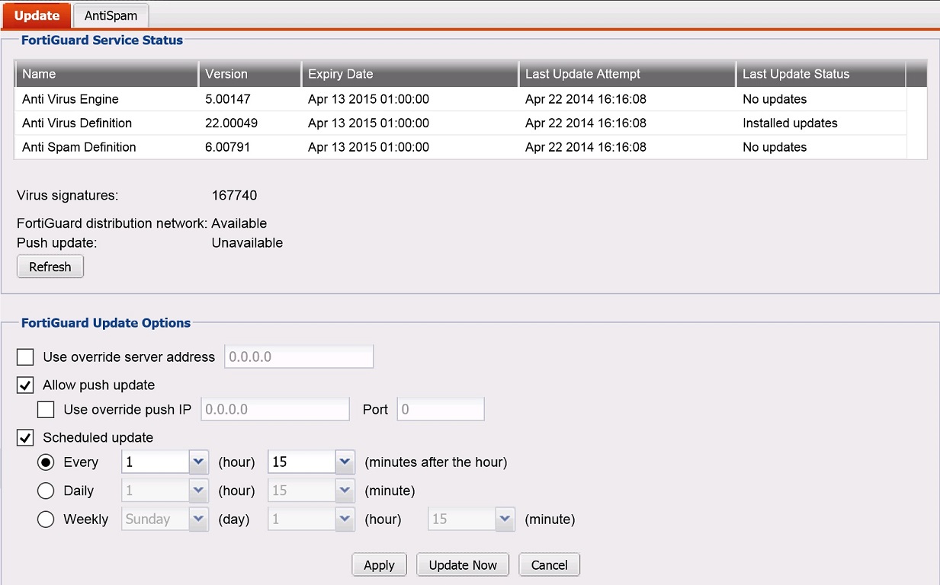This screenshot has width=940, height=585.
Task: Toggle Allow push update checkbox
Action: 25,385
